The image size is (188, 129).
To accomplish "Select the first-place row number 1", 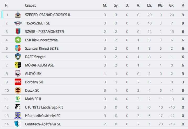I will [x=7, y=15].
